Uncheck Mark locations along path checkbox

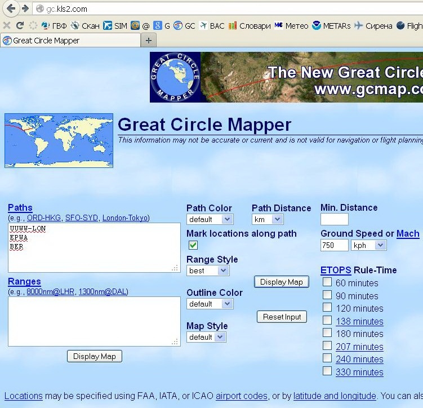(x=193, y=245)
